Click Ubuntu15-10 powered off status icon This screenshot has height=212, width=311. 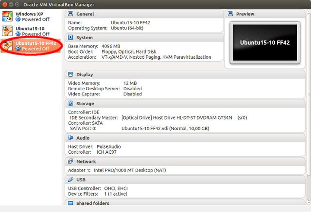pos(18,34)
